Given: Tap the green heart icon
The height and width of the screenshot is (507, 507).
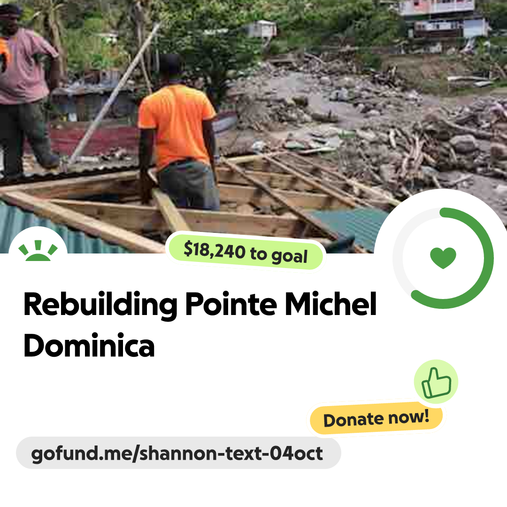Looking at the screenshot, I should tap(443, 258).
